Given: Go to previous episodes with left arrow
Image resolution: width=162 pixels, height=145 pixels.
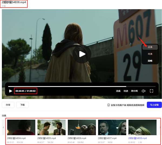Looking at the screenshot, I should pos(4,128).
